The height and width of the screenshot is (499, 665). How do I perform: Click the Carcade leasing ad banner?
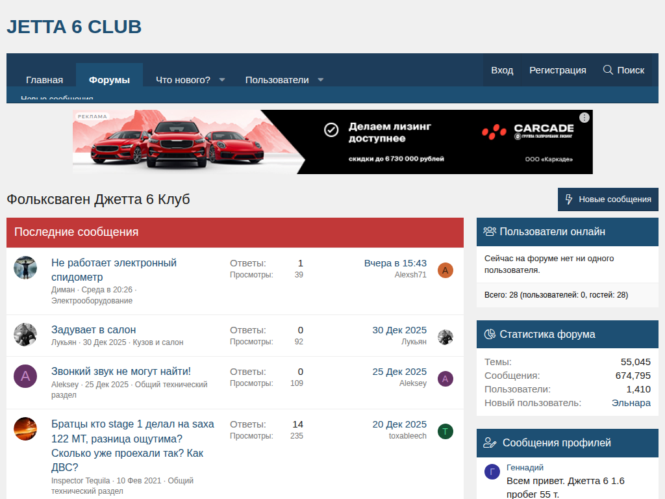click(x=332, y=142)
